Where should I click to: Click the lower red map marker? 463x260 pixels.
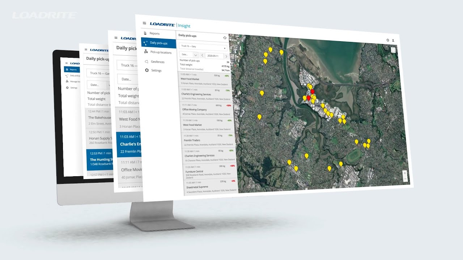coord(309,98)
